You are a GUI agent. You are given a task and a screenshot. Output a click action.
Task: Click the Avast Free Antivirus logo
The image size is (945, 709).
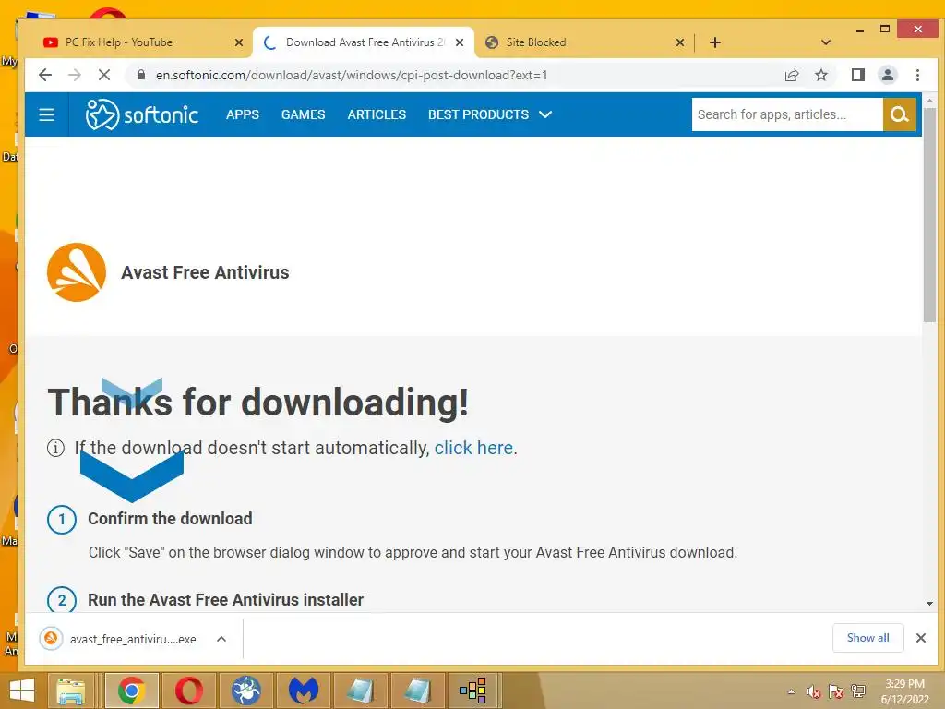pos(77,272)
